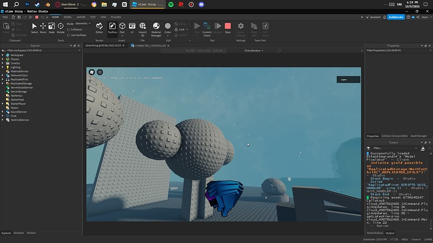
Task: Open the Geometric mode dropdown
Action: [x=84, y=23]
